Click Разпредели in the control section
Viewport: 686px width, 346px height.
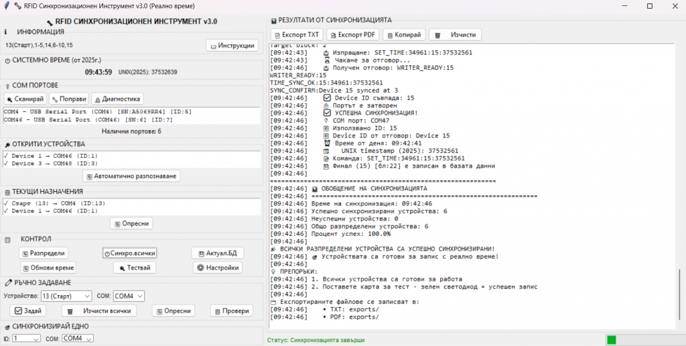pyautogui.click(x=43, y=253)
